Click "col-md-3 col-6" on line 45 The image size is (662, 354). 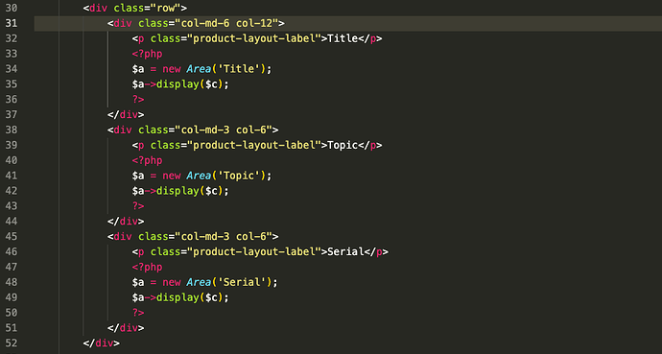(x=224, y=236)
